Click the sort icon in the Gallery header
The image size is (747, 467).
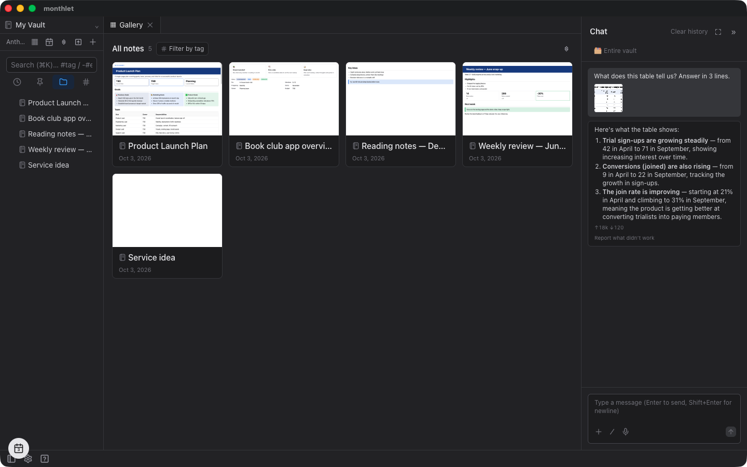(566, 49)
